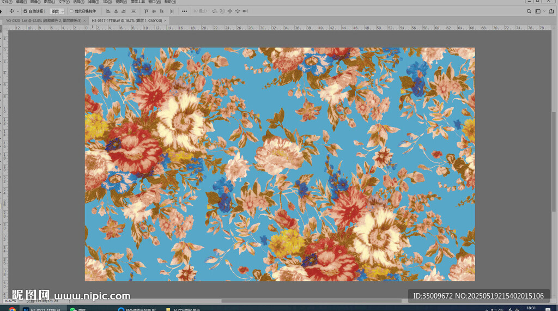Open the 文字 menu

tap(64, 2)
